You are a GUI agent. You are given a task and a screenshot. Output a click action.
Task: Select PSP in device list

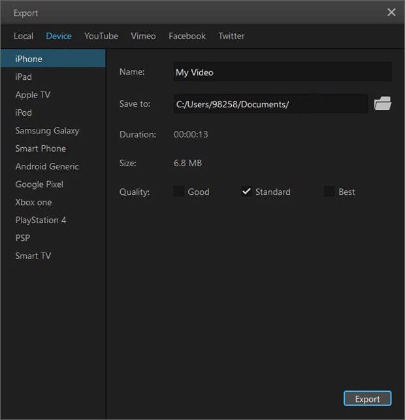point(53,238)
